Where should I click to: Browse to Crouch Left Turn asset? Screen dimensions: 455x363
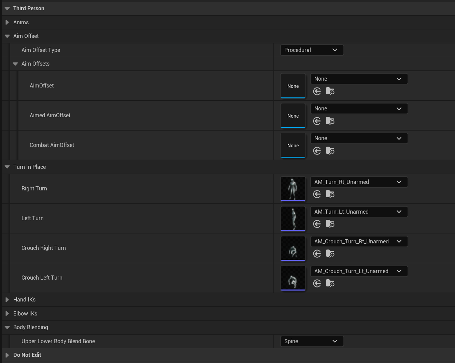point(330,283)
